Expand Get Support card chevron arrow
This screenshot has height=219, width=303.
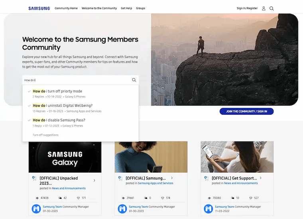[261, 178]
